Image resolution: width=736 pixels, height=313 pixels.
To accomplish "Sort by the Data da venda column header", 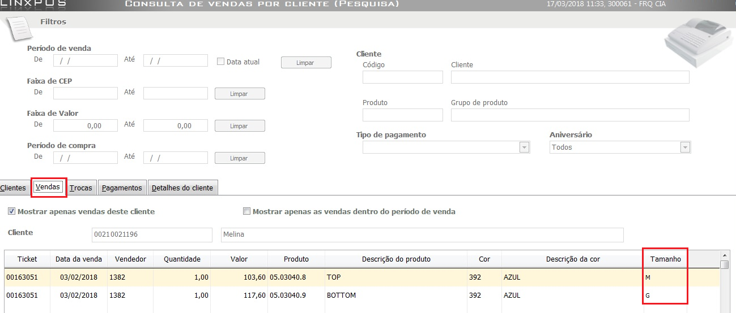I will (79, 259).
